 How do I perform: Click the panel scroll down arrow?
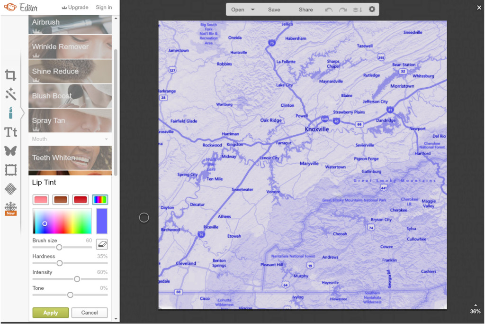click(x=116, y=318)
